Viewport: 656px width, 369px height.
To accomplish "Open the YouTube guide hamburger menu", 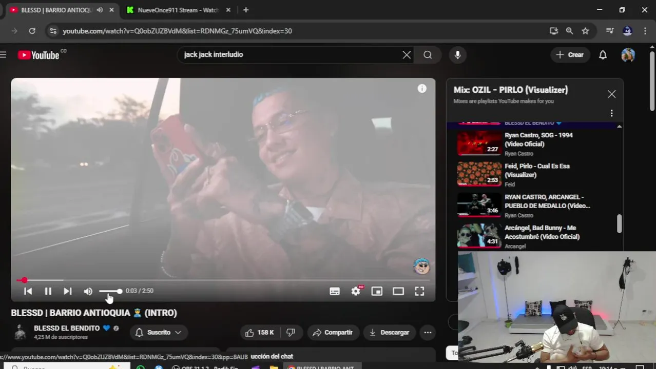I will pos(3,55).
